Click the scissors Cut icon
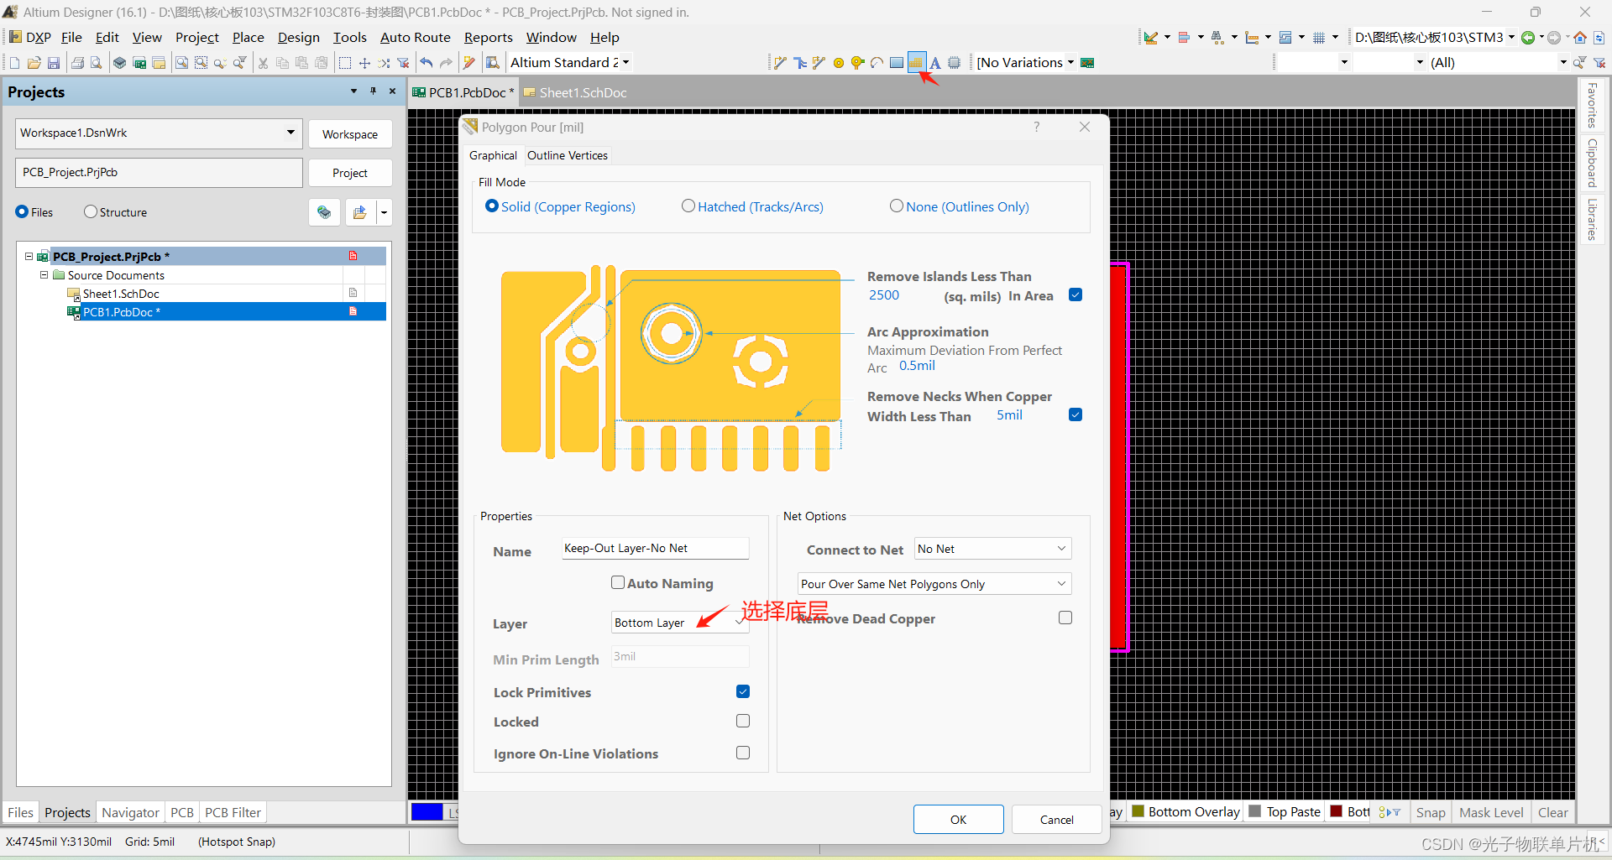 [263, 63]
